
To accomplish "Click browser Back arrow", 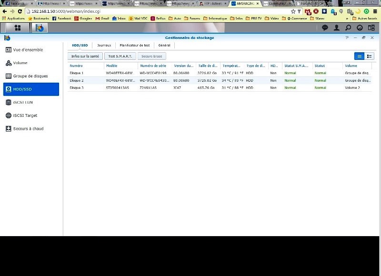I will pos(5,11).
